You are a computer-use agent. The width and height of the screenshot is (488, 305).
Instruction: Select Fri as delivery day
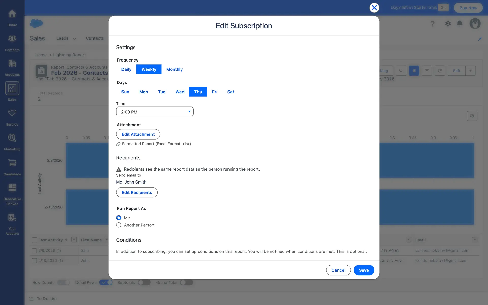coord(215,92)
